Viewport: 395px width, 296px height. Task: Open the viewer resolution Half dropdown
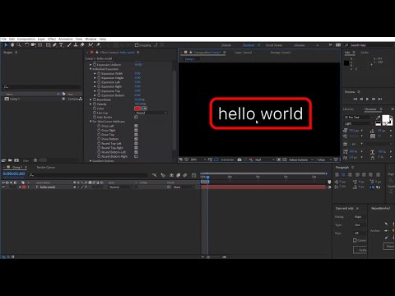[x=265, y=160]
